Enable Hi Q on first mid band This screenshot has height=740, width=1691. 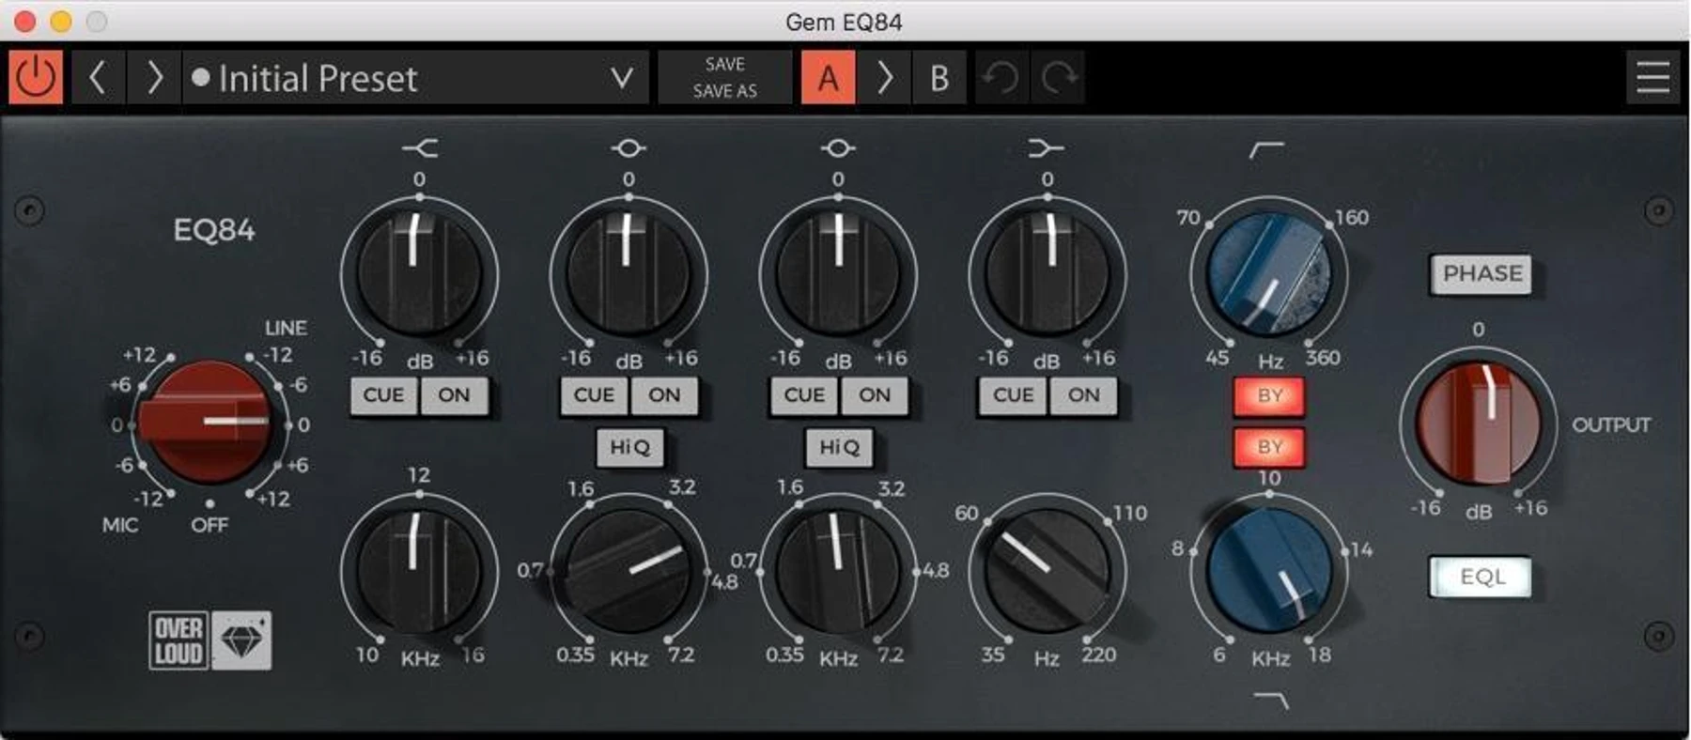point(629,447)
